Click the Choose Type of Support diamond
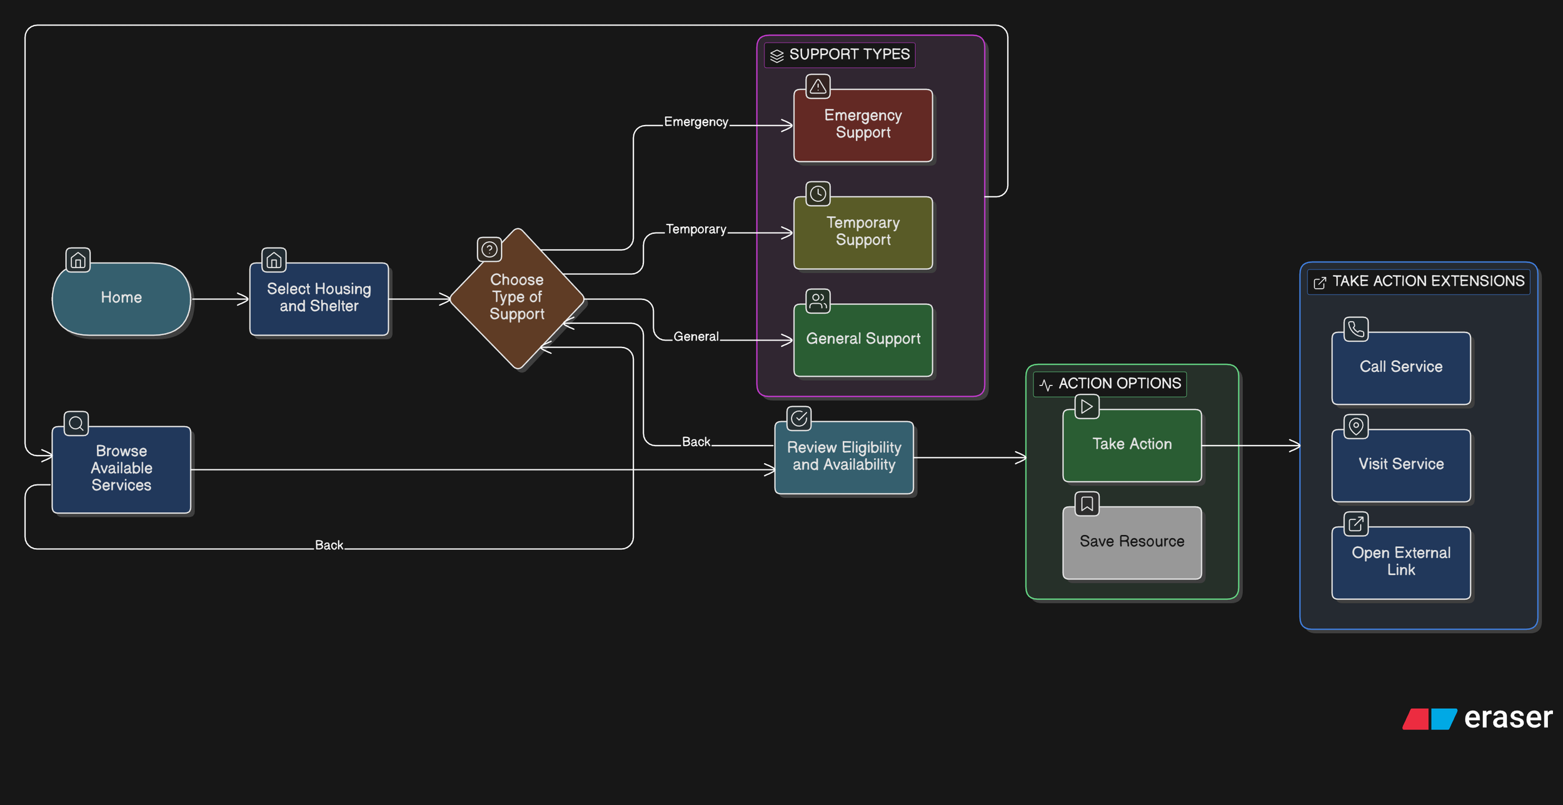 click(517, 299)
